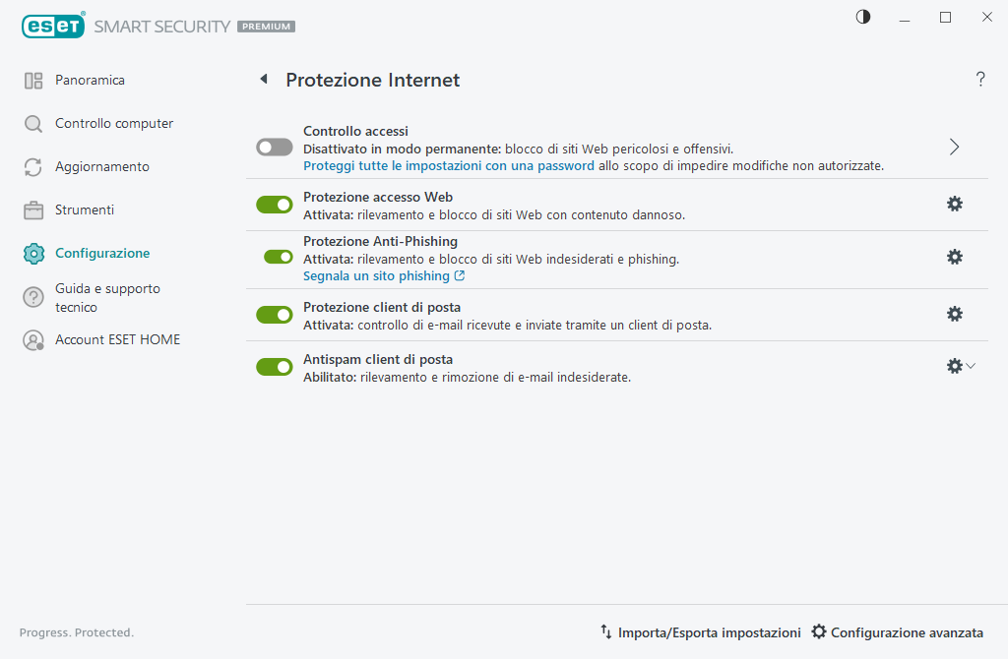The height and width of the screenshot is (659, 1008).
Task: Open settings for Protezione accesso Web
Action: click(954, 204)
